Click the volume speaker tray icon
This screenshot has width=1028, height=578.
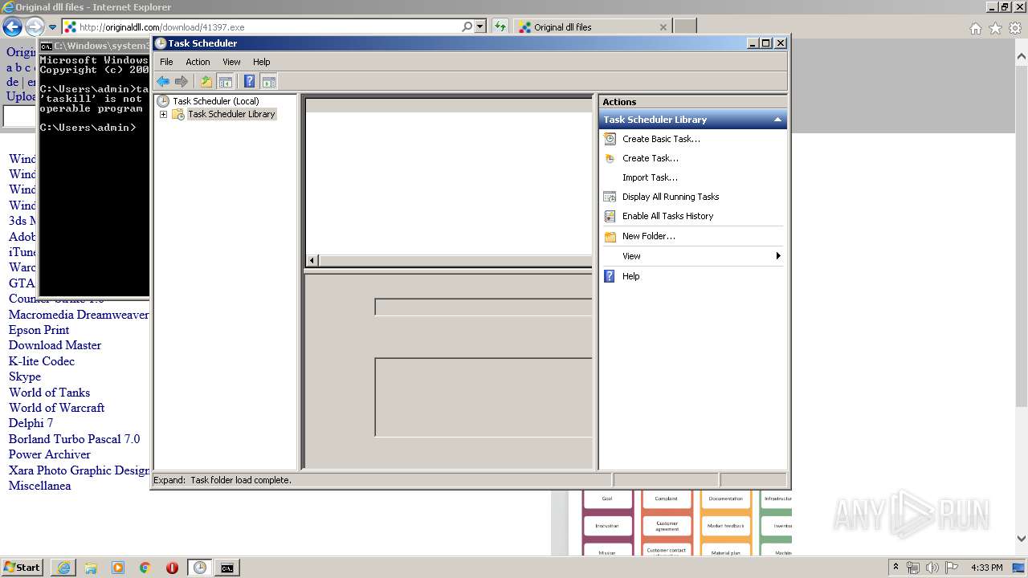932,568
